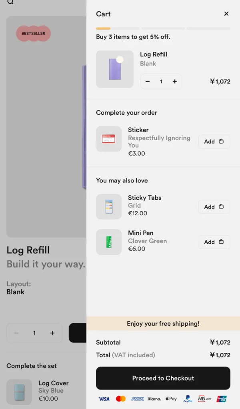This screenshot has width=240, height=409.
Task: Click the PayPal payment icon
Action: pos(188,399)
